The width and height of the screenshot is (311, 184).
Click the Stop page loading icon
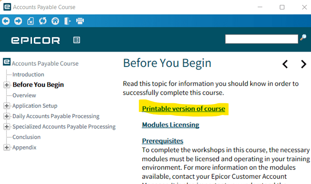(31, 21)
